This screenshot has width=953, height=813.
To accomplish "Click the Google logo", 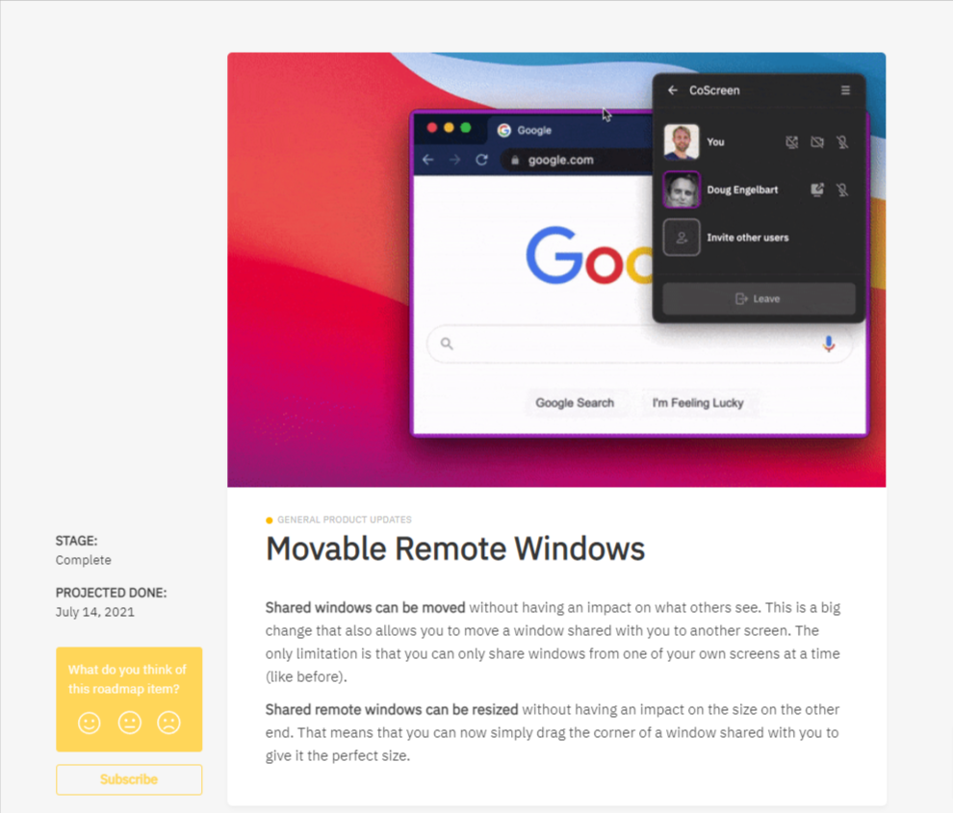I will [588, 256].
